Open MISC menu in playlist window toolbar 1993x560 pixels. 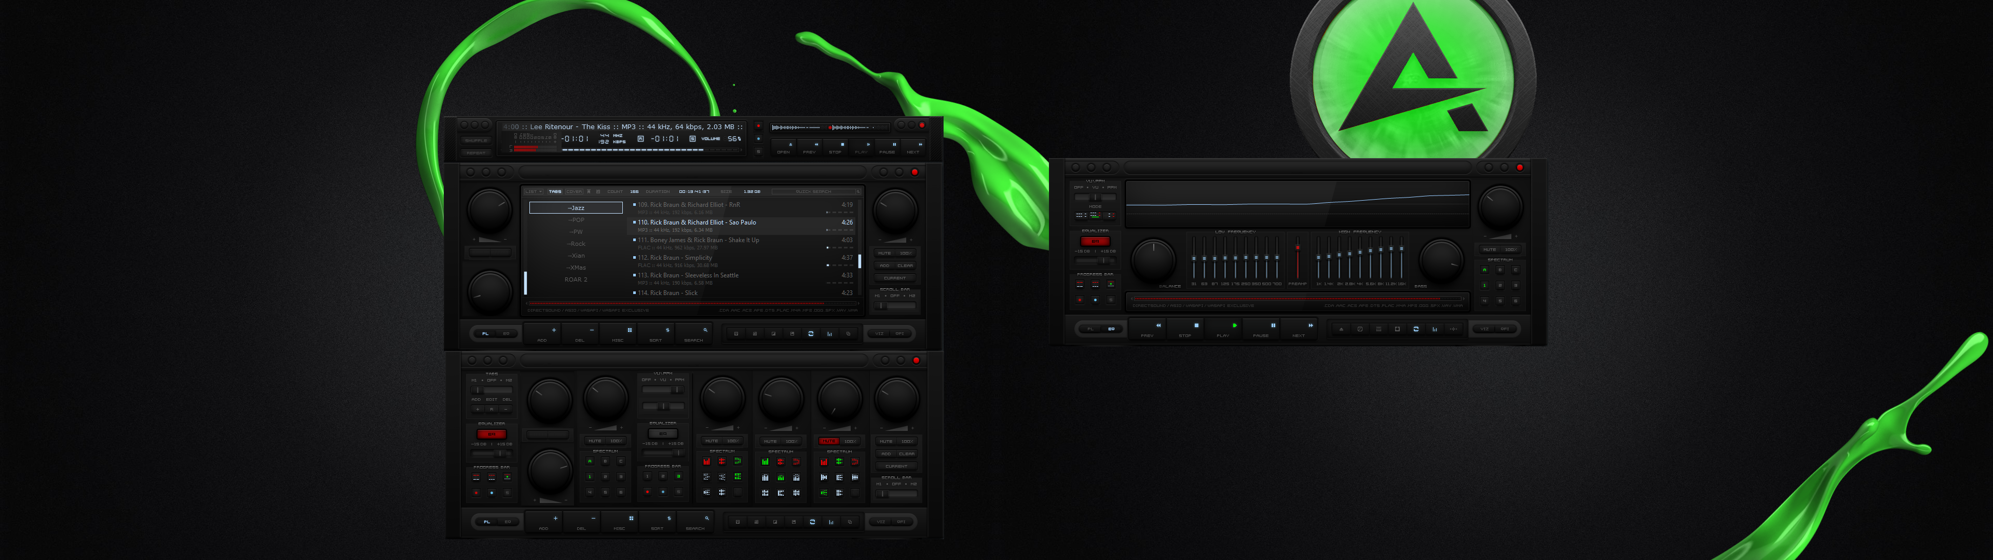pyautogui.click(x=618, y=333)
